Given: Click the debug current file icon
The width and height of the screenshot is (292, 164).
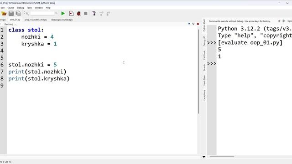Looking at the screenshot, I should [71, 13].
